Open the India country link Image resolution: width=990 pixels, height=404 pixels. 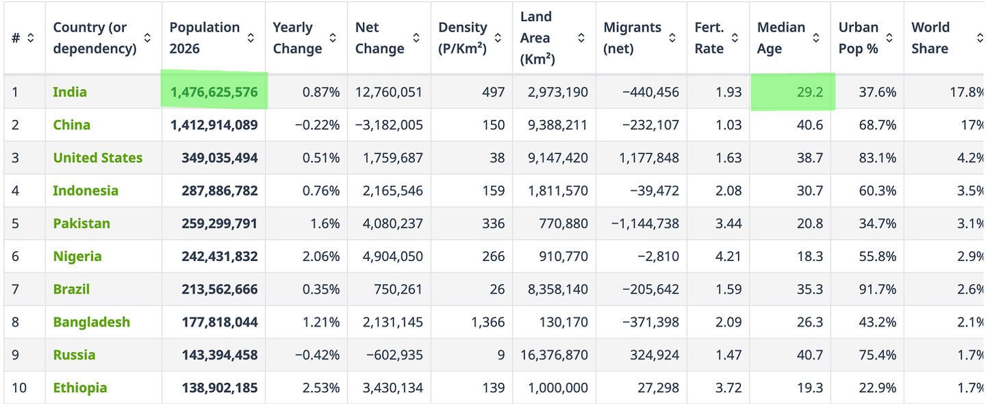pos(70,92)
